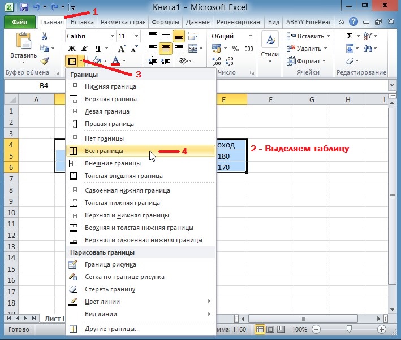
Task: Click the Increase font size icon
Action: 122,49
